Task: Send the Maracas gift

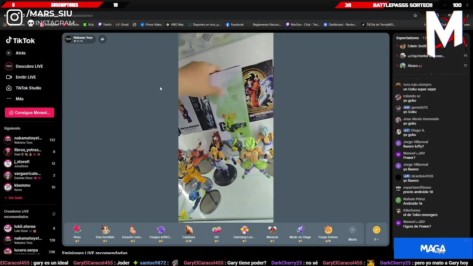Action: point(272,234)
